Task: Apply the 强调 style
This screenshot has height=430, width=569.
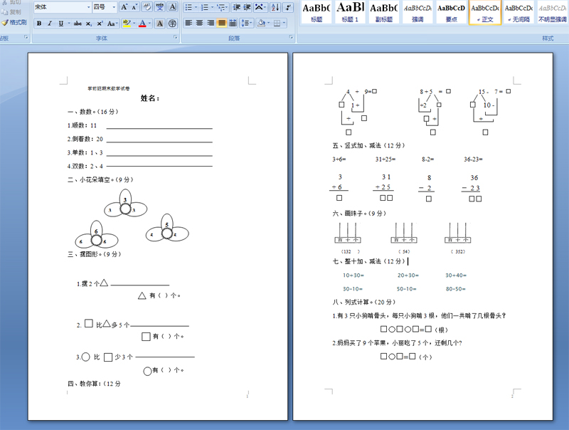Action: [418, 12]
